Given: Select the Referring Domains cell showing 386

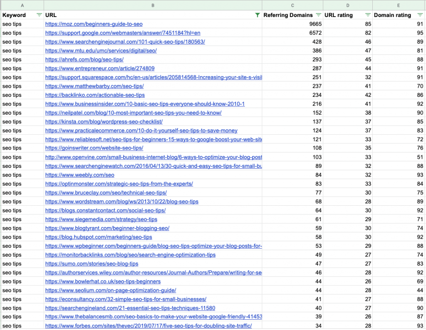Looking at the screenshot, I should click(292, 50).
